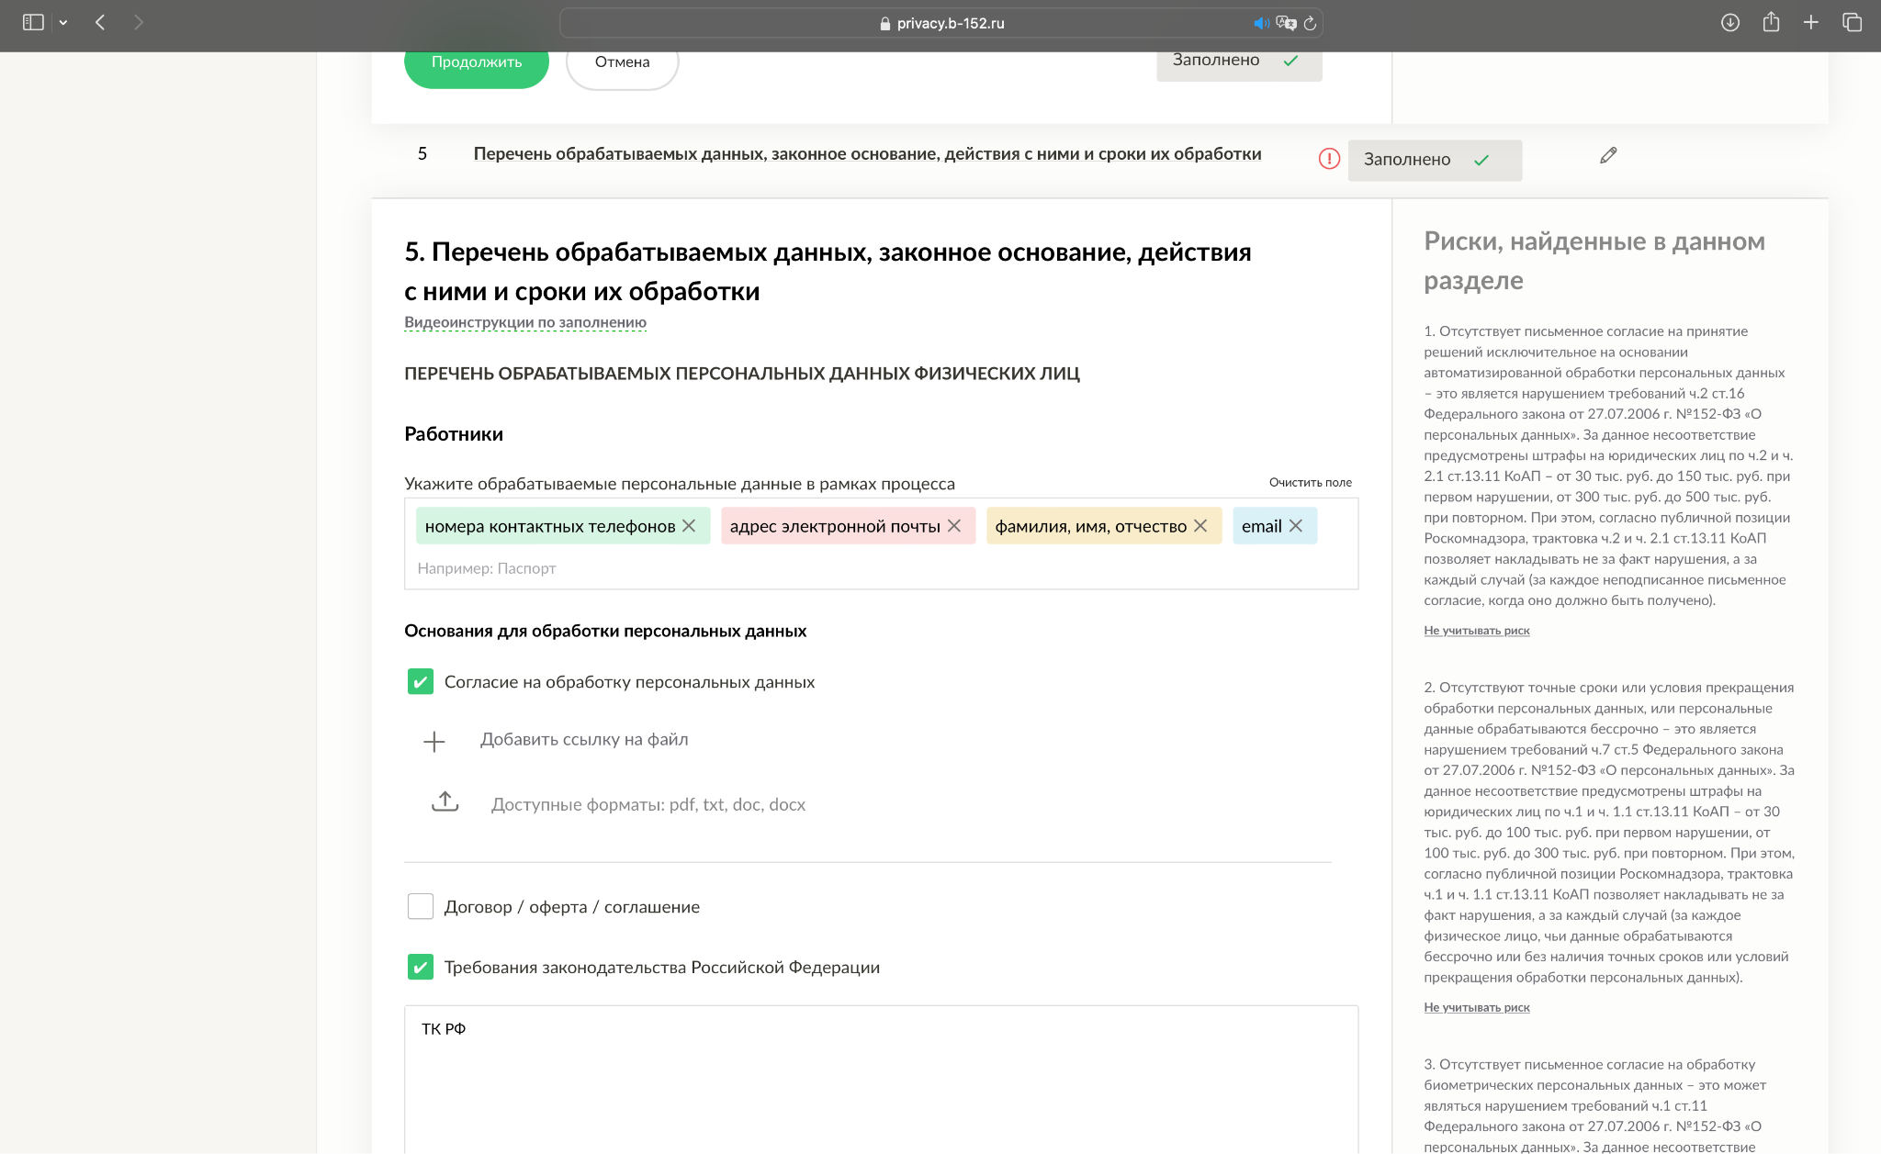Open the Safari sidebar dropdown chevron

pos(63,23)
